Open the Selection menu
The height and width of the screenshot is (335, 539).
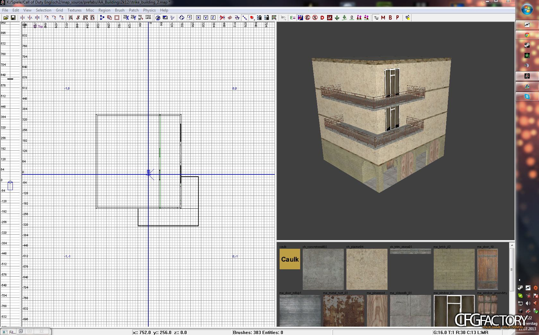click(x=43, y=10)
